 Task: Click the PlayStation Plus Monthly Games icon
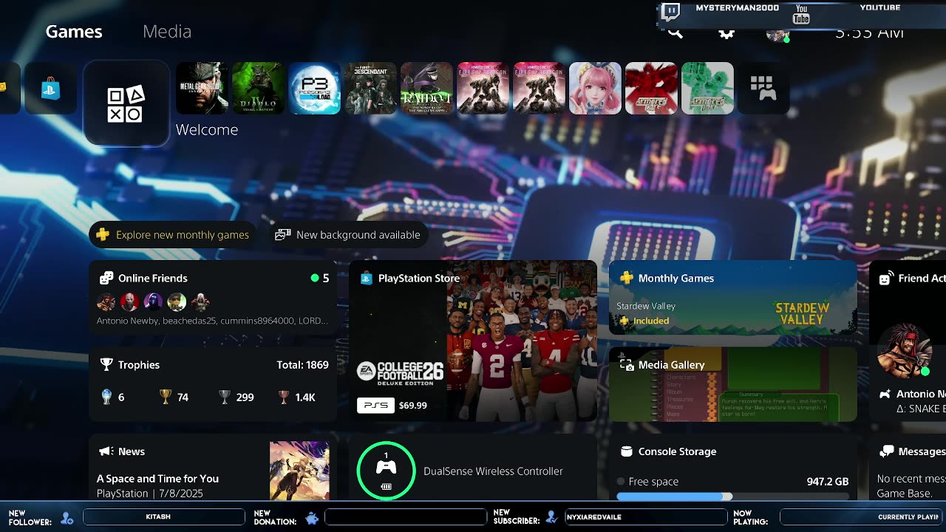coord(626,278)
